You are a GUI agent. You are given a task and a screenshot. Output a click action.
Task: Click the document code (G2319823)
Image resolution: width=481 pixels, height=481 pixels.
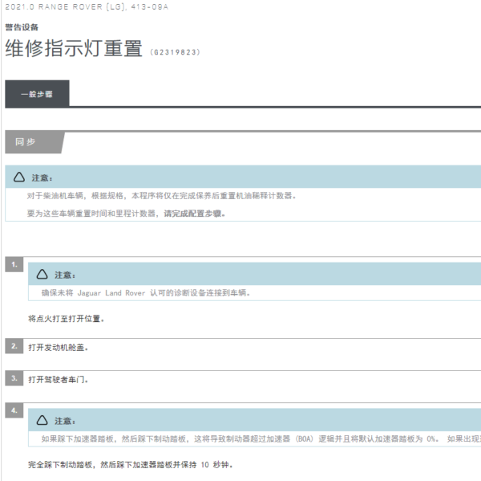(175, 52)
